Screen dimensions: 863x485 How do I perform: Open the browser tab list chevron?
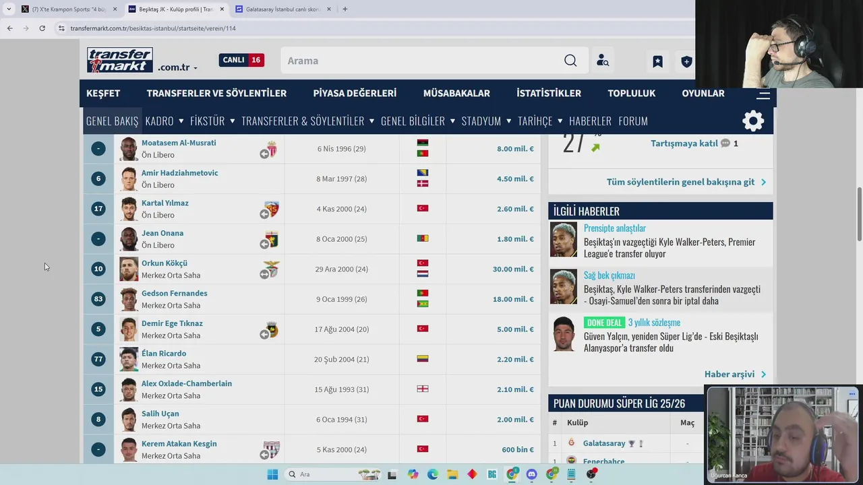coord(9,9)
